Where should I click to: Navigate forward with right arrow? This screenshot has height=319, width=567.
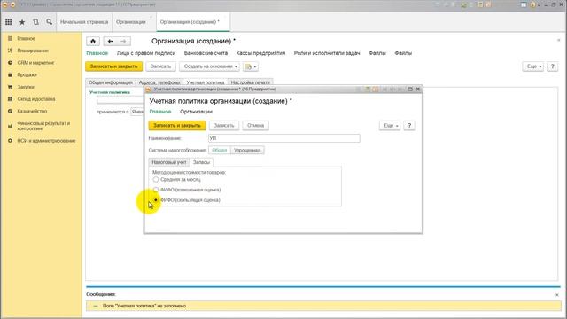coord(123,42)
